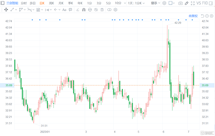Enter fullscreen chart mode

pos(193,3)
